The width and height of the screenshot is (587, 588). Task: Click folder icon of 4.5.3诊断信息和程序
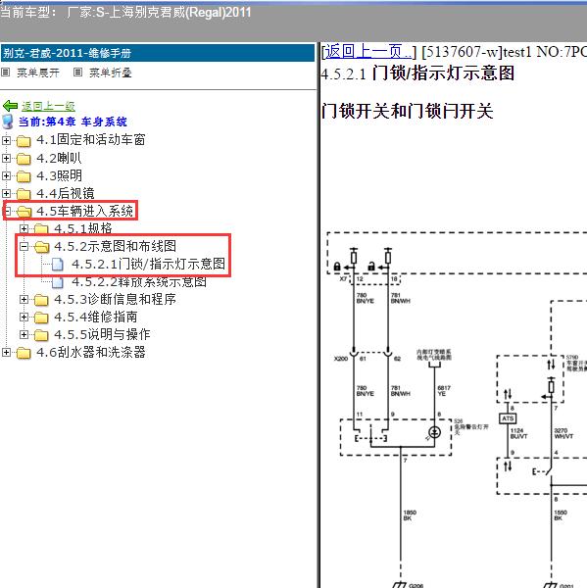tap(41, 300)
